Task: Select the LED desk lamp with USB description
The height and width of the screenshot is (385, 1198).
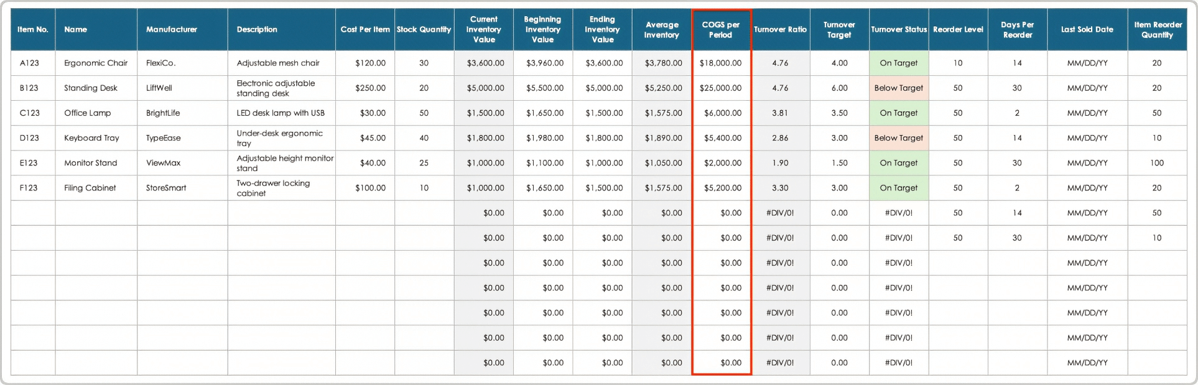Action: coord(281,113)
